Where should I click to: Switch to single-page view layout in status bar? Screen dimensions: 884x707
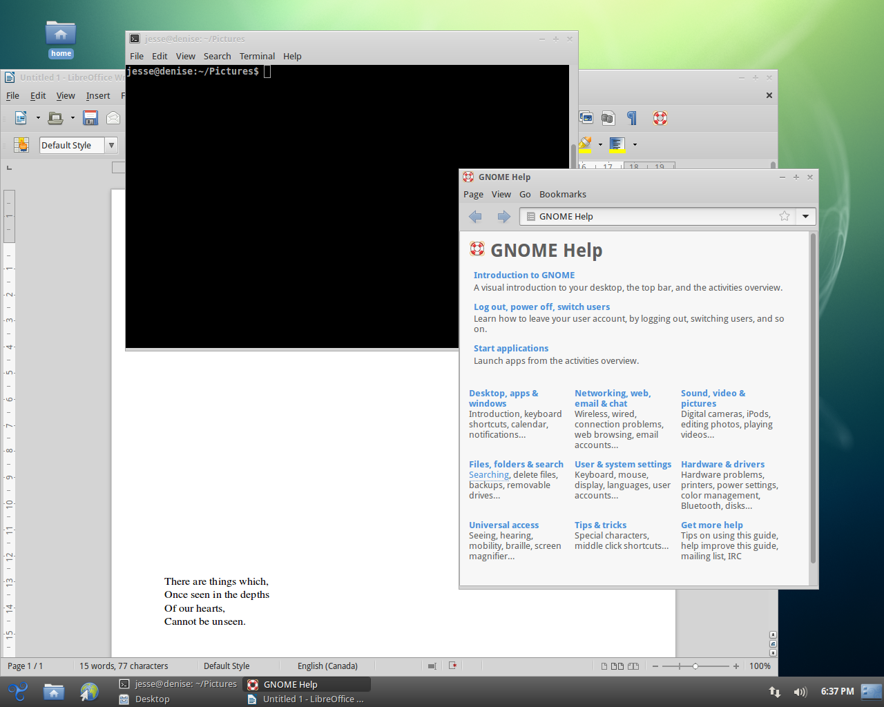coord(604,666)
